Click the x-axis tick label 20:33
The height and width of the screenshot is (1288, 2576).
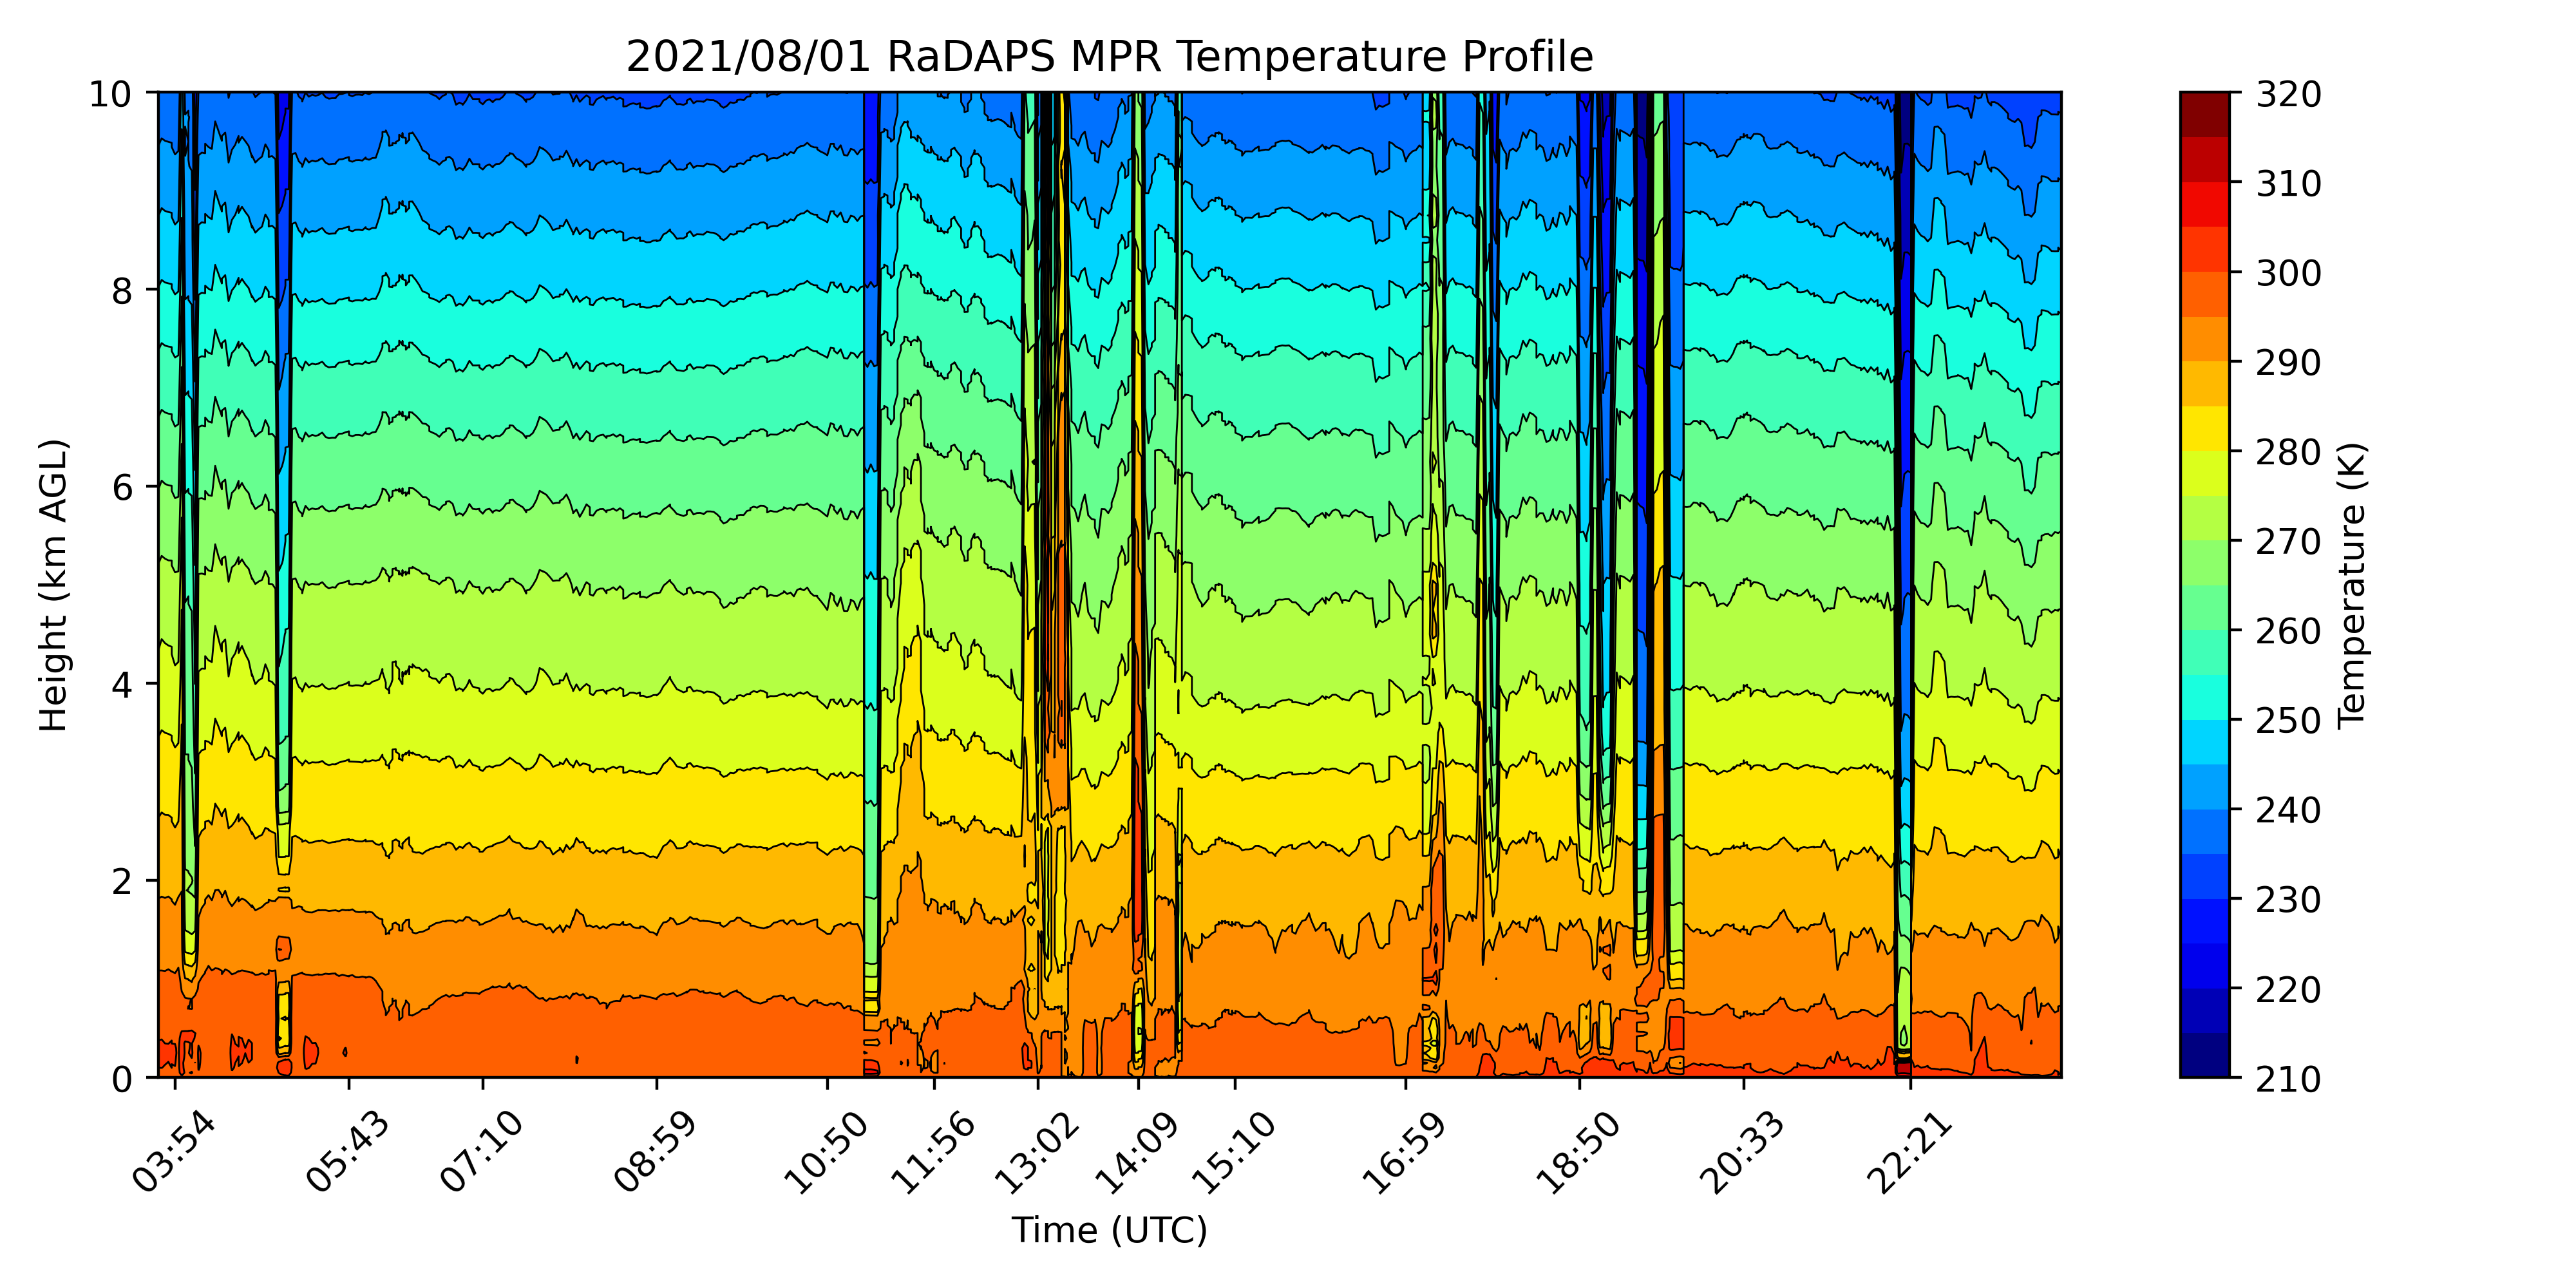[x=1742, y=1152]
